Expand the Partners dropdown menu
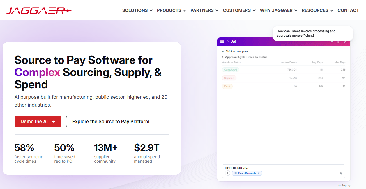366x189 pixels. [204, 10]
